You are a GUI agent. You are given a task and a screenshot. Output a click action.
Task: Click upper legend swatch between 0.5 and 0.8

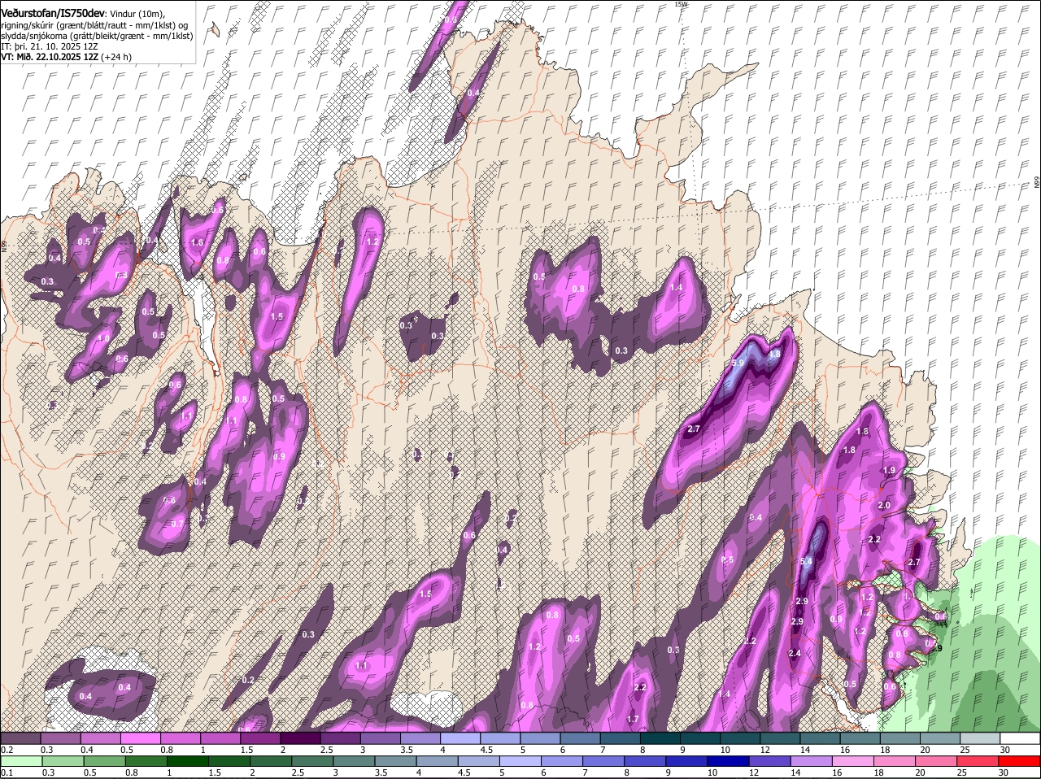click(x=140, y=738)
